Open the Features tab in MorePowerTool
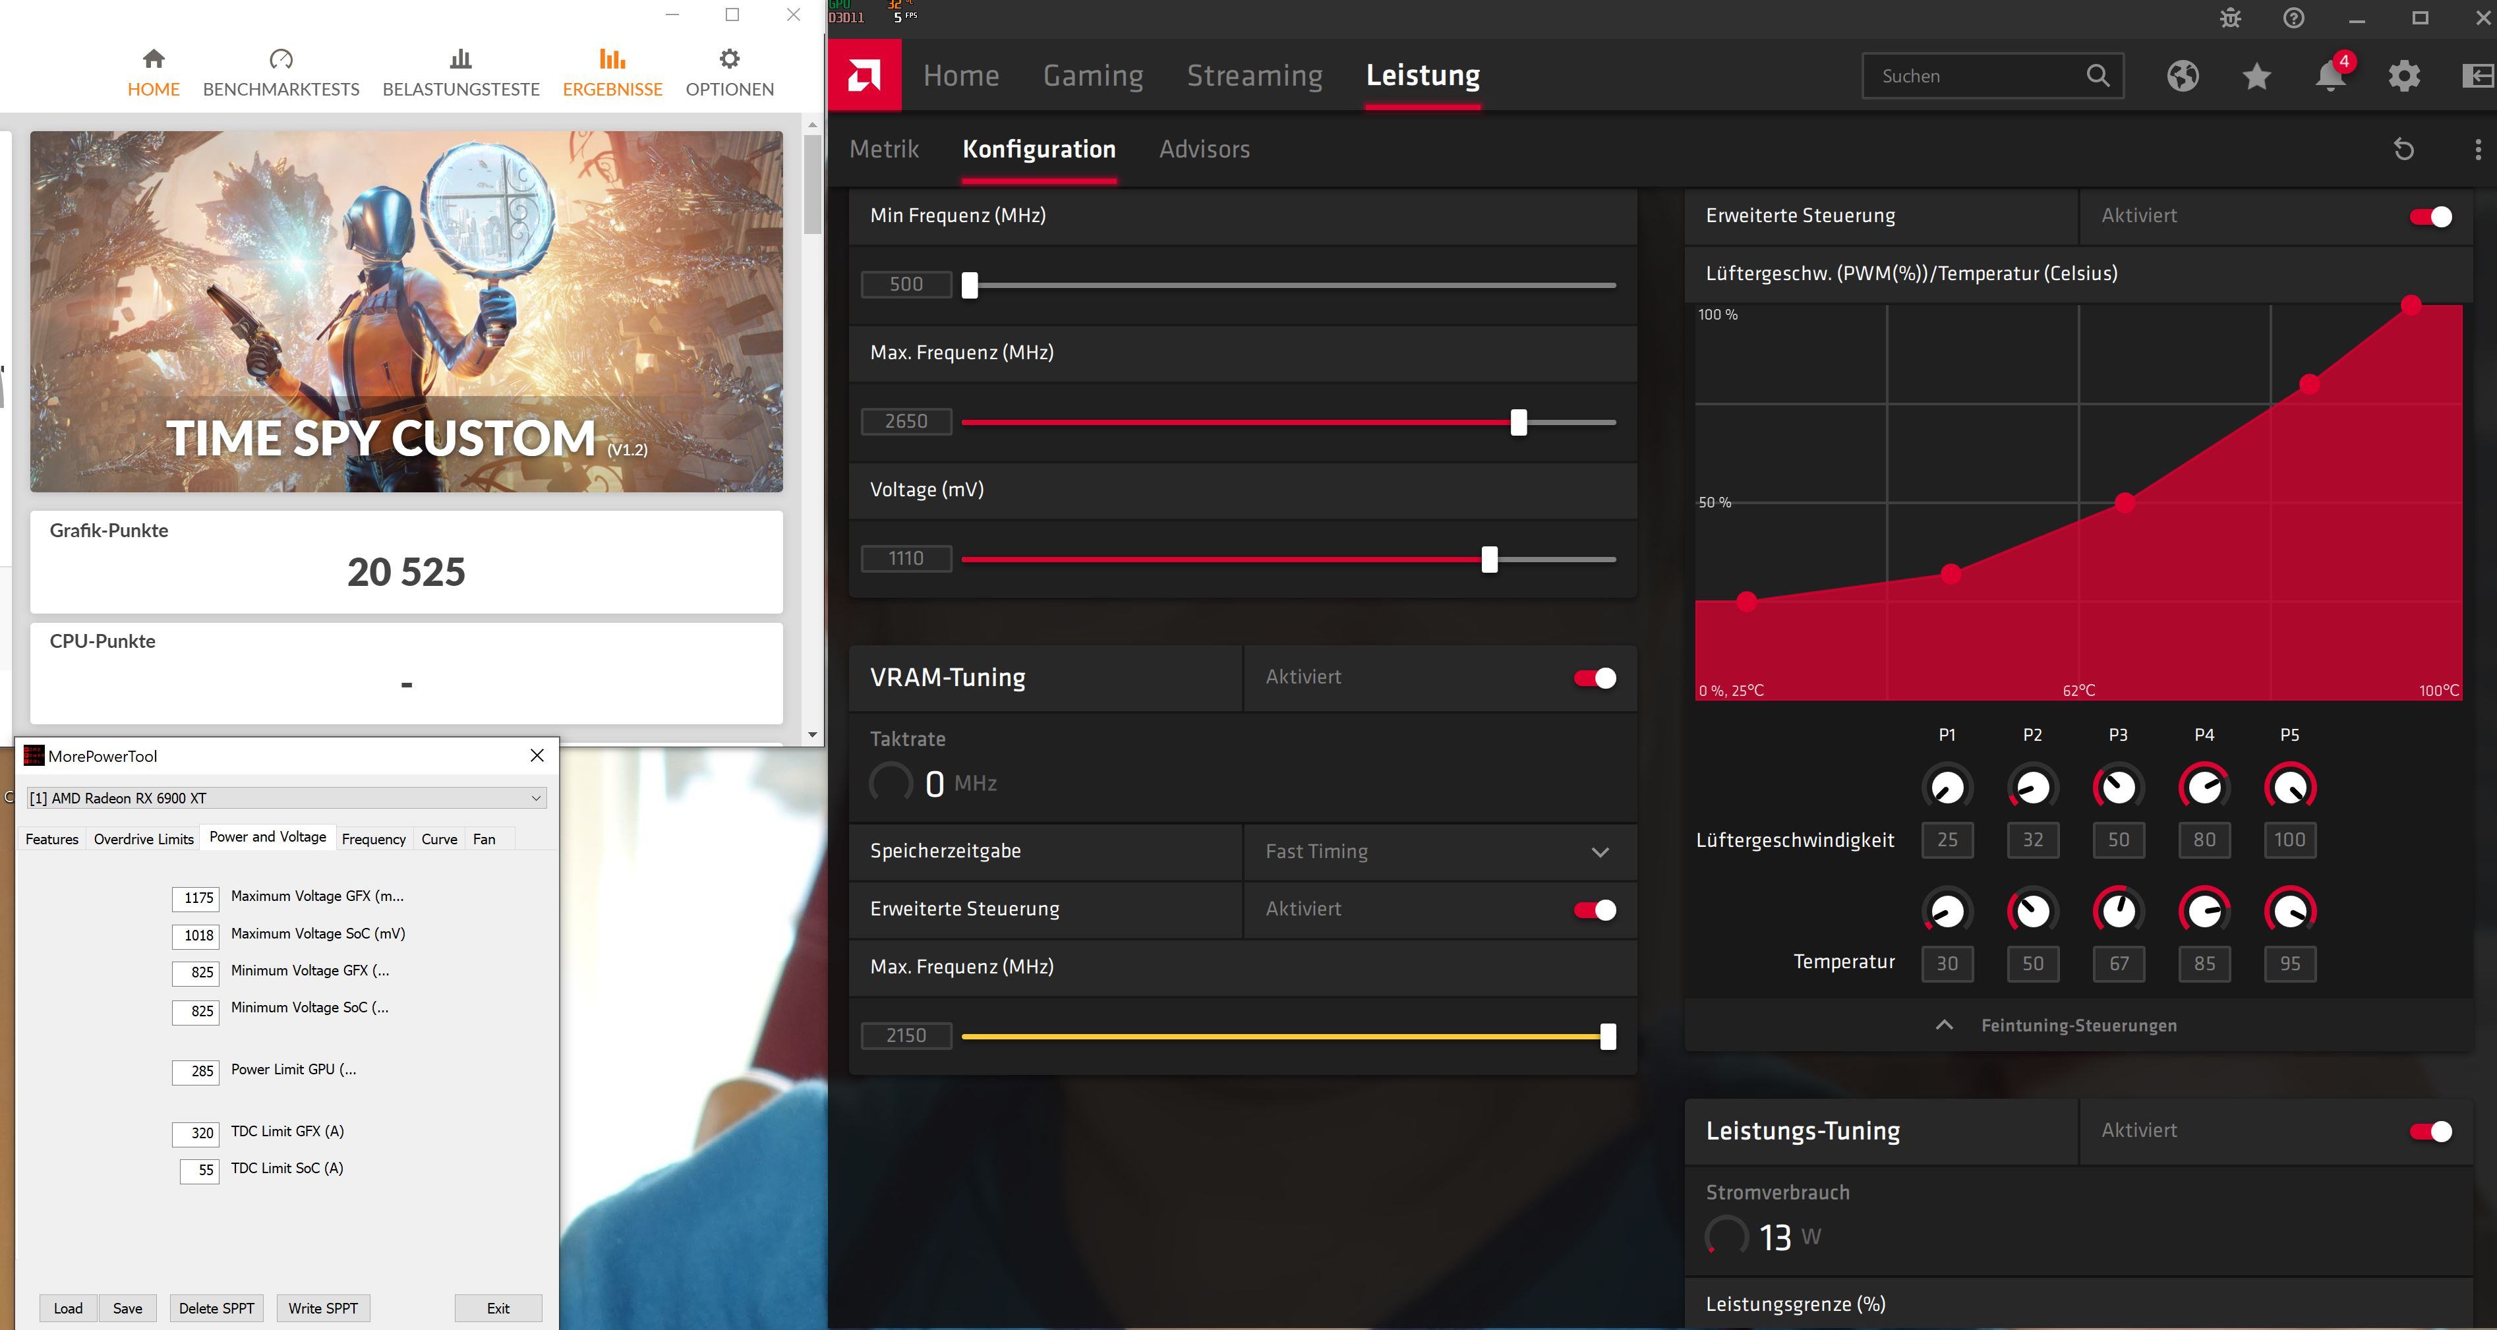The image size is (2497, 1330). pos(51,838)
